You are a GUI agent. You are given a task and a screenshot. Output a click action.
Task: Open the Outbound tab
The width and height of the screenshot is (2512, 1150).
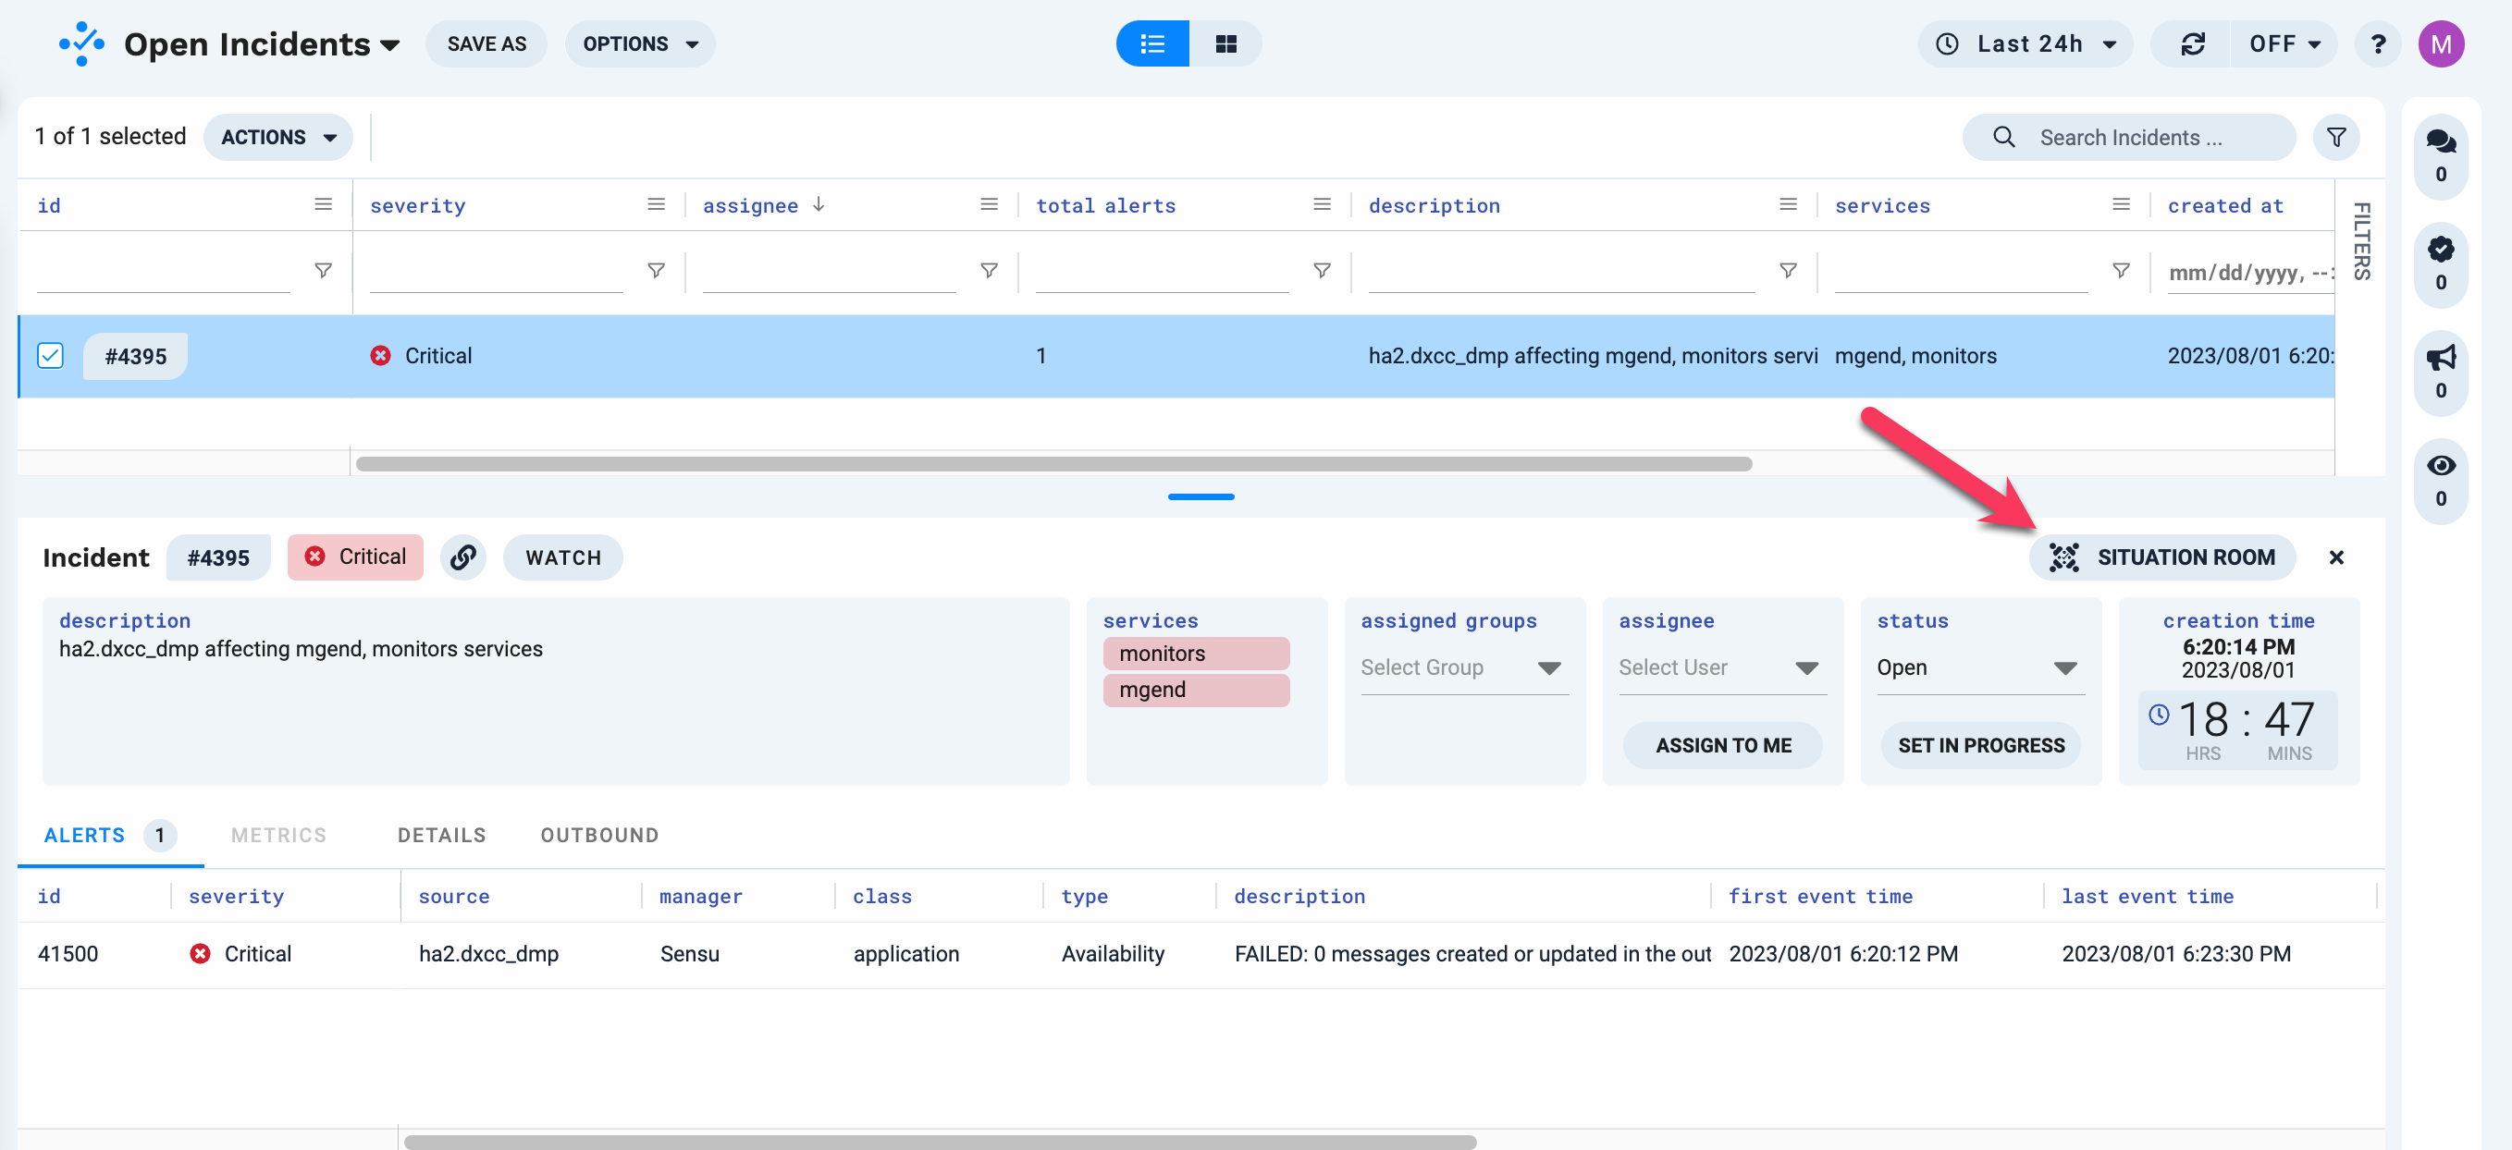click(x=599, y=835)
